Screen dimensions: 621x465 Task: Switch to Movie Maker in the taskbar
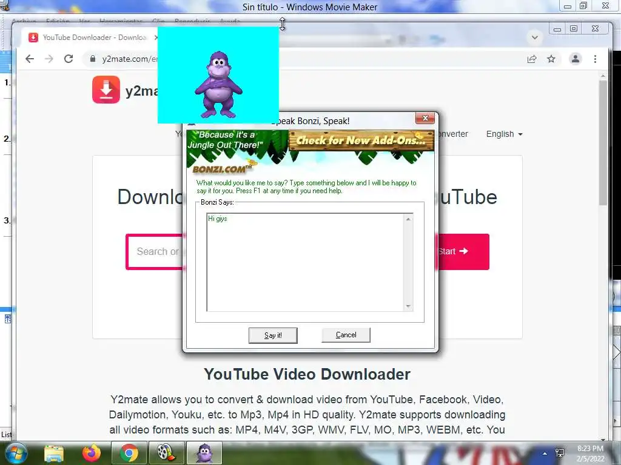tap(166, 453)
